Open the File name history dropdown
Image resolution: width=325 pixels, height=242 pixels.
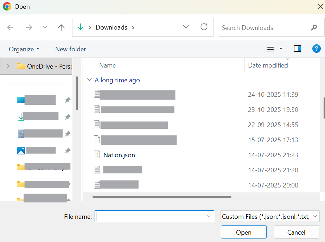209,216
